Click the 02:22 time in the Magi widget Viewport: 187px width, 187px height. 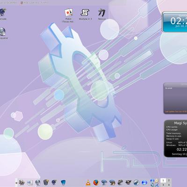pos(182,150)
